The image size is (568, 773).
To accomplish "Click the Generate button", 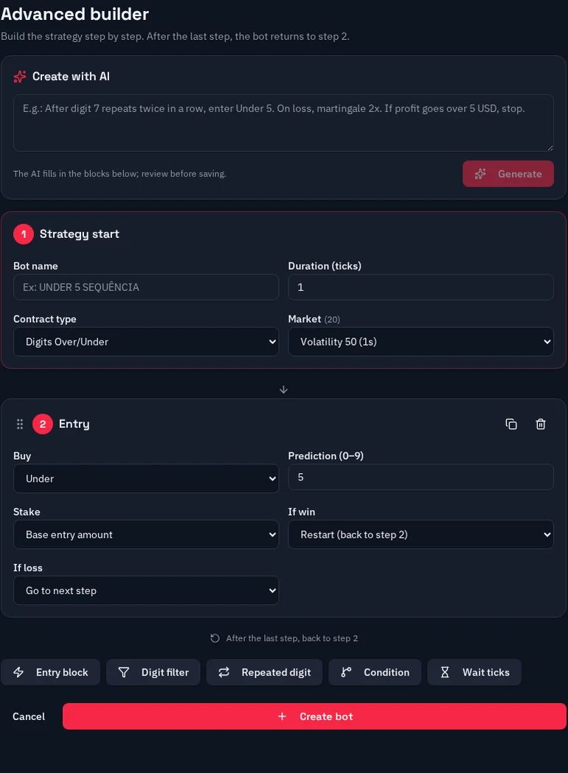I will (x=508, y=174).
